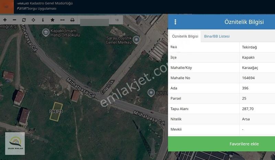275x160 pixels.
Task: Open the three-dot panel menu
Action: point(175,22)
